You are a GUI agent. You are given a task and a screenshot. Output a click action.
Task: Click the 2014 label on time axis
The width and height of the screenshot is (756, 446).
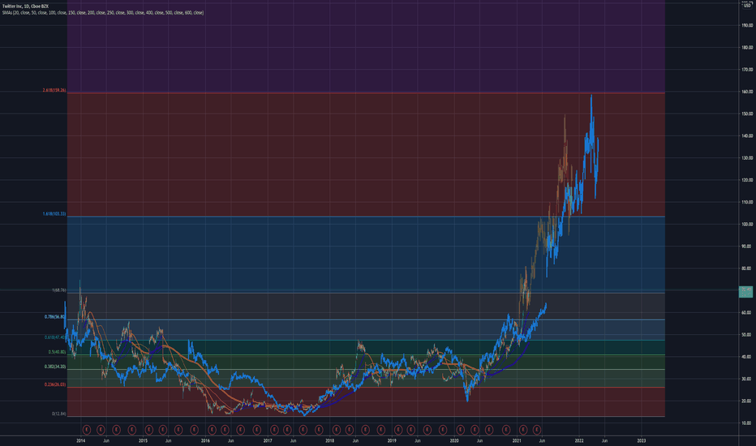click(x=80, y=440)
